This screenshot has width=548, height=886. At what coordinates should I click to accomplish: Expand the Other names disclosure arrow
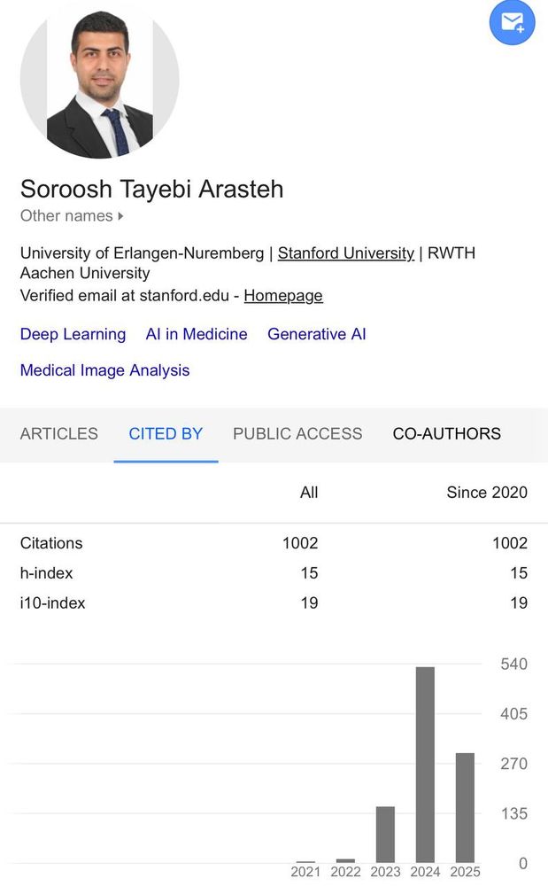click(x=120, y=216)
